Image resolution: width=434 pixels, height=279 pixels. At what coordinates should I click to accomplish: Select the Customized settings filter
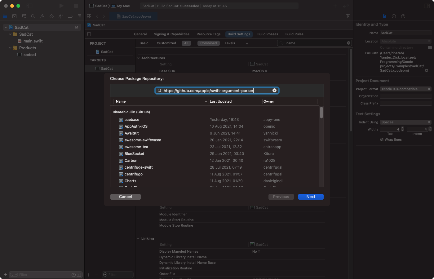pos(166,43)
